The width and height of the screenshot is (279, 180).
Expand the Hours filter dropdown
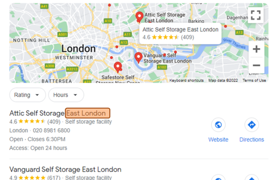click(66, 95)
